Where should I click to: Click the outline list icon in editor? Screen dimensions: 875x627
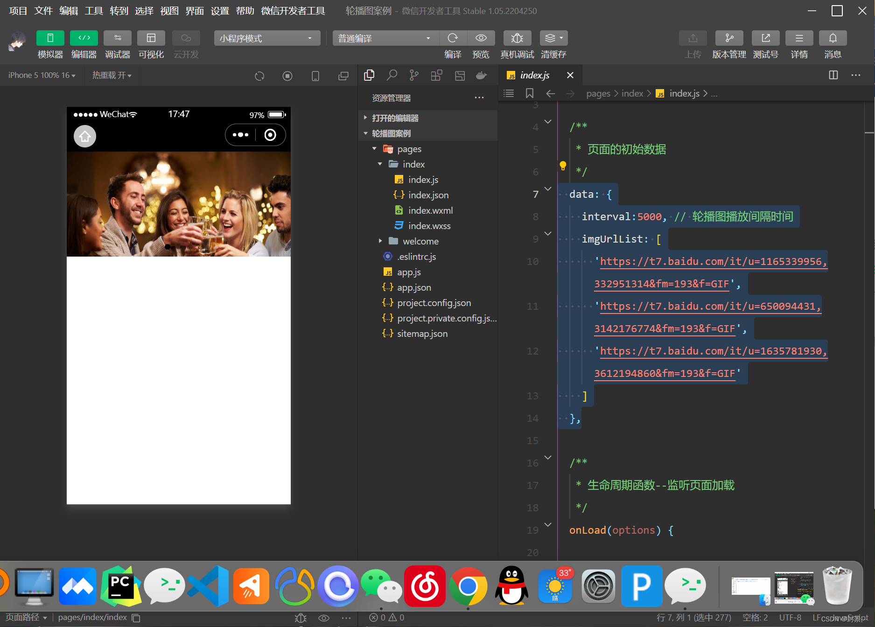coord(509,93)
